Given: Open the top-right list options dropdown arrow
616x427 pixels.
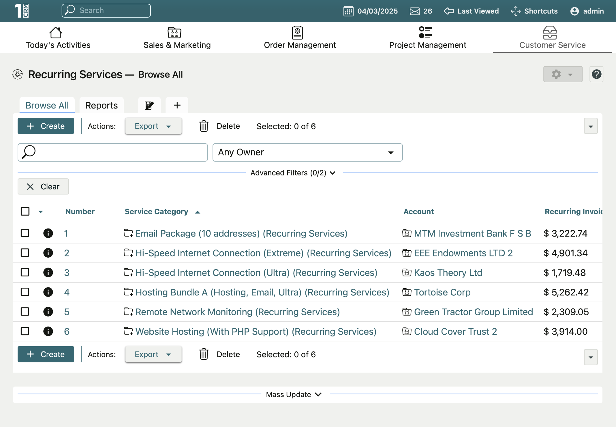Looking at the screenshot, I should (x=591, y=126).
